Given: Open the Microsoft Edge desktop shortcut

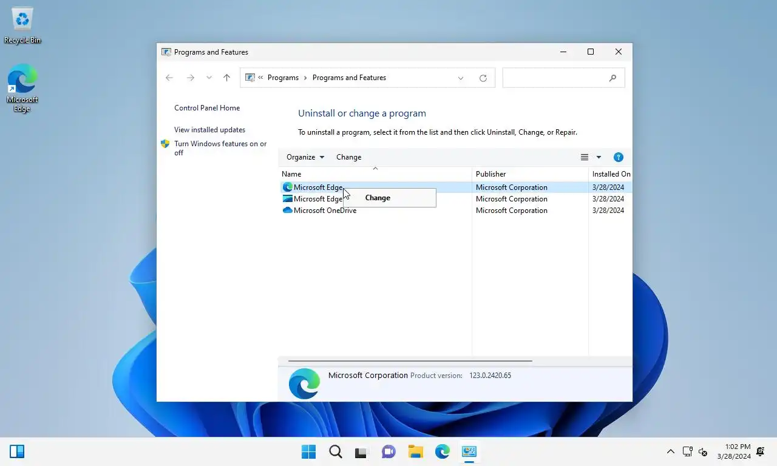Looking at the screenshot, I should click(22, 89).
